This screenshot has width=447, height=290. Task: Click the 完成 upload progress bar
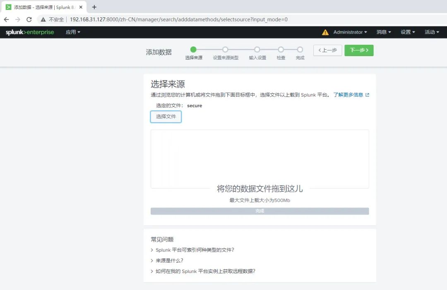pos(260,211)
